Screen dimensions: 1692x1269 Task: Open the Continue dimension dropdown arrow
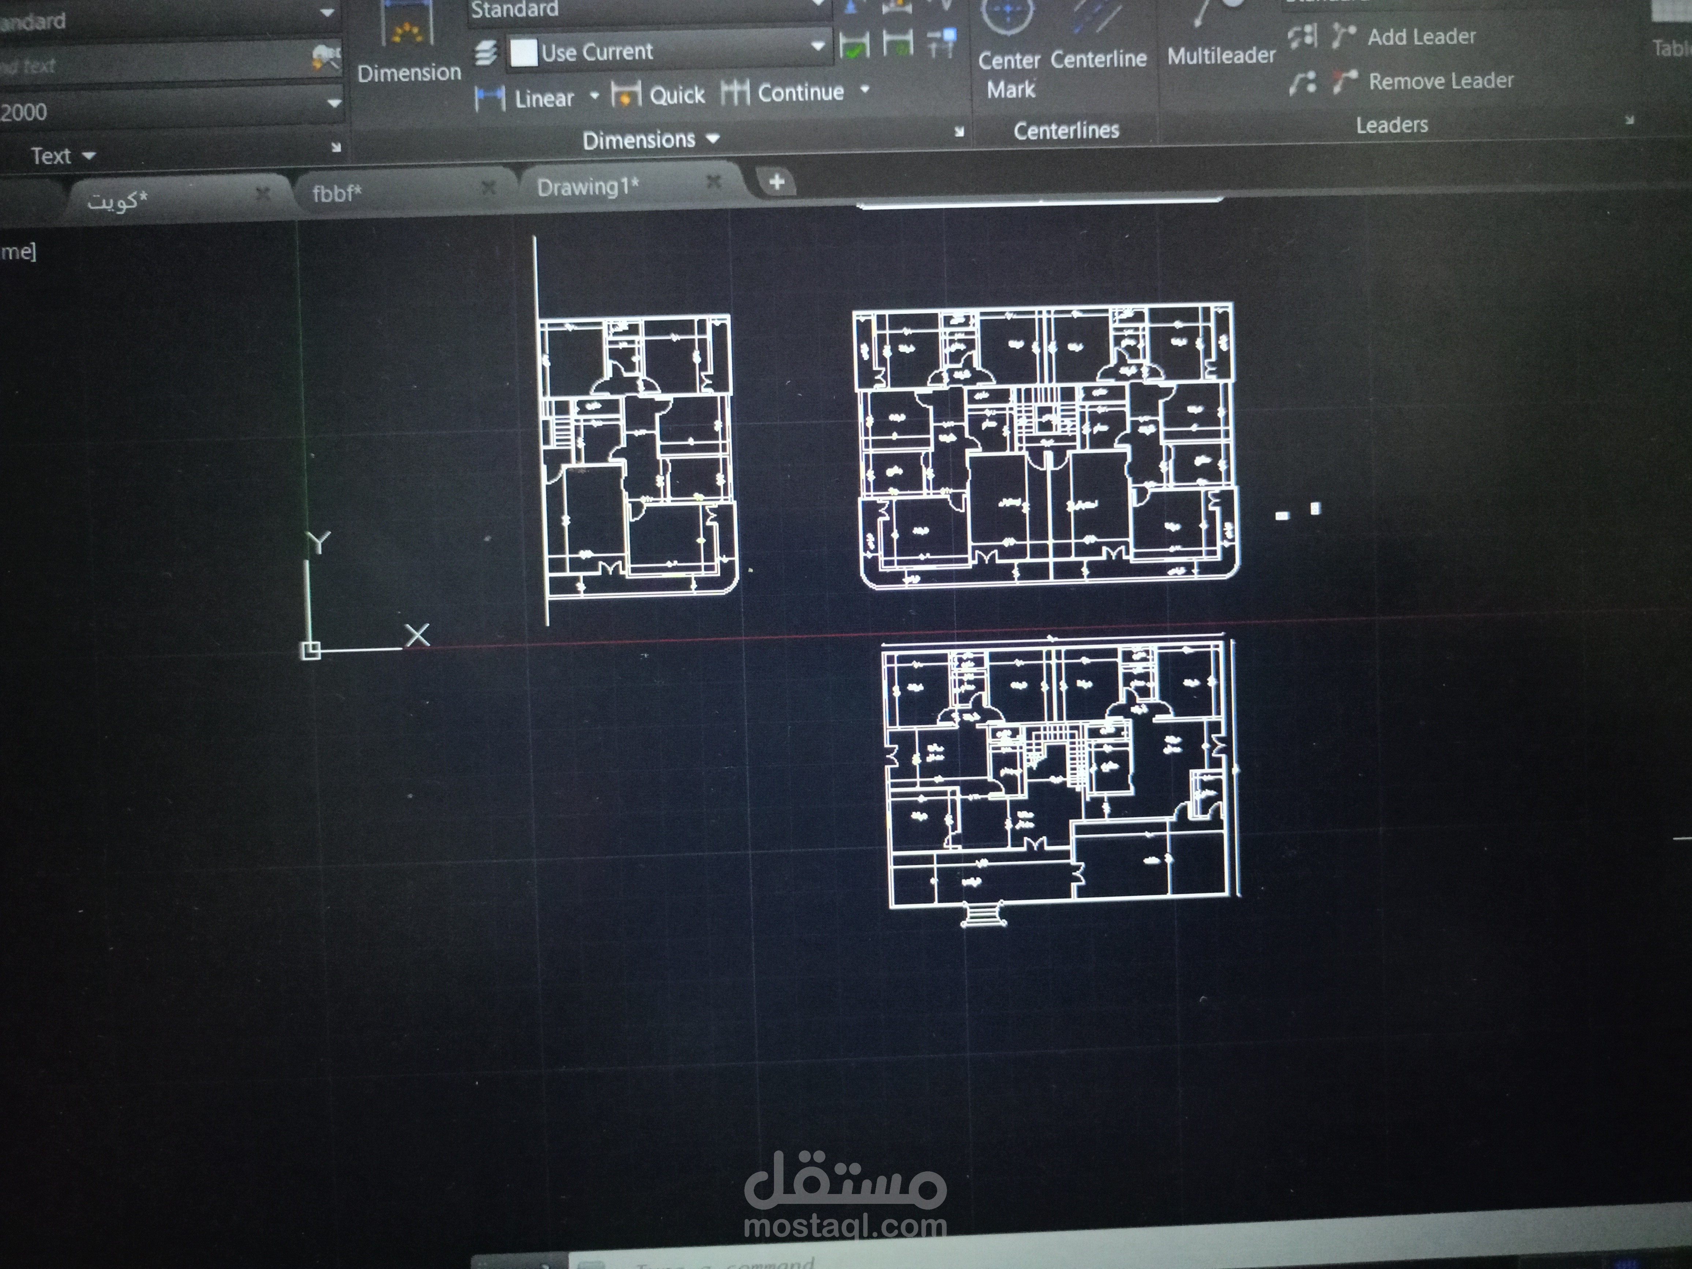tap(865, 90)
